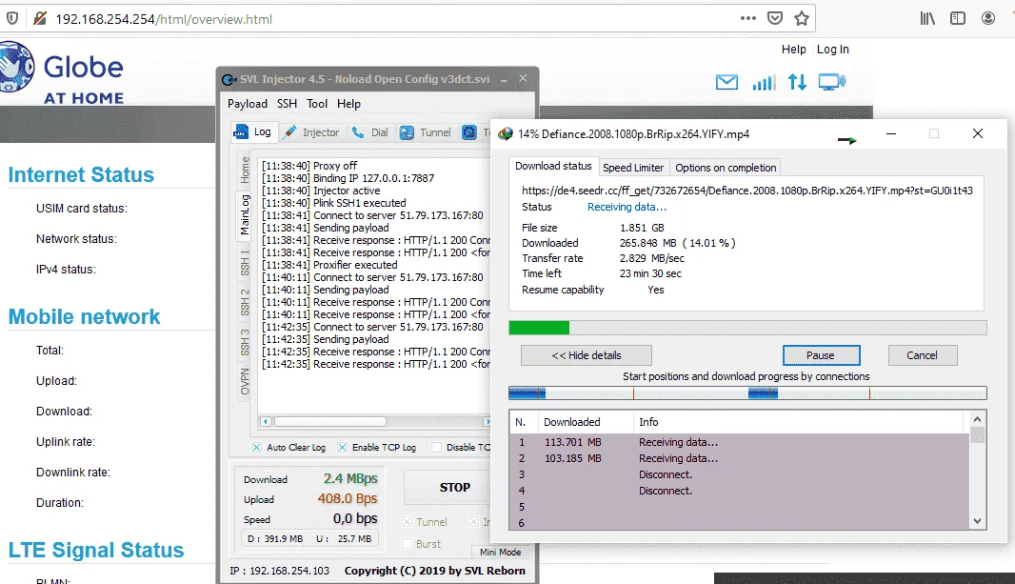
Task: Cancel the download
Action: click(922, 355)
